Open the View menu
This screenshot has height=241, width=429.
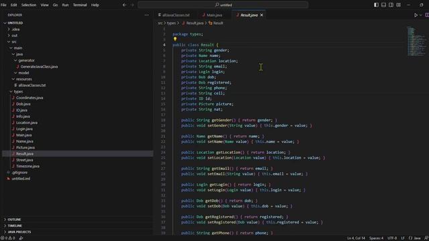44,5
